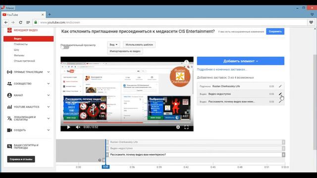Expand the Community section chevron

pos(49,84)
